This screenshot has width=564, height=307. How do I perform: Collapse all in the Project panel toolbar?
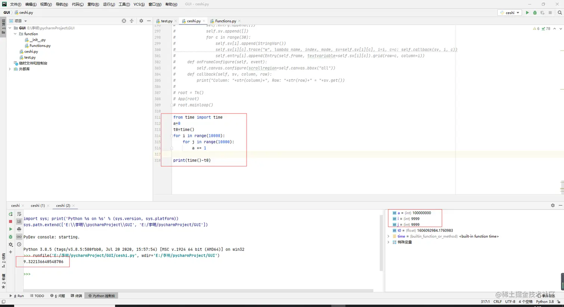[132, 21]
